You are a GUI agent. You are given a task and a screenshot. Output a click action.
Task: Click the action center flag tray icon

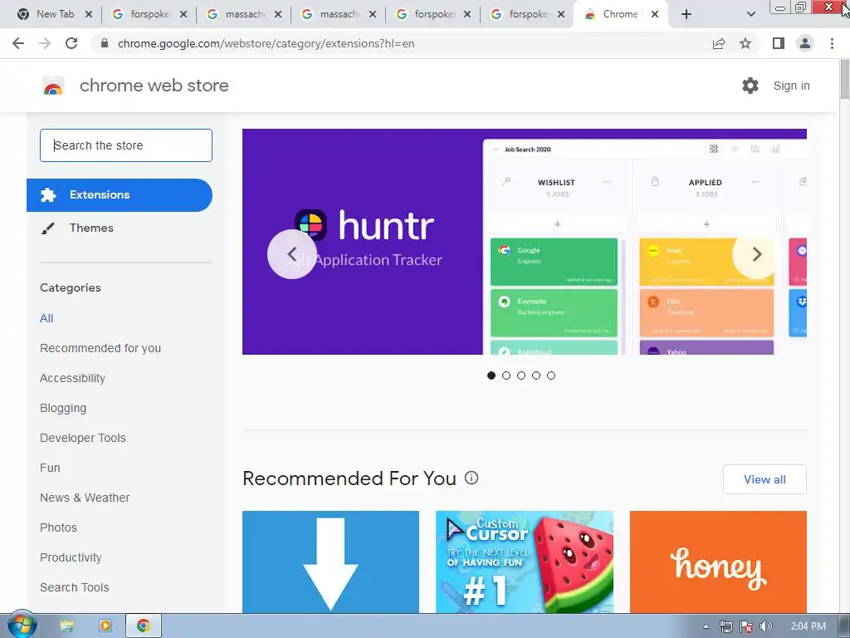tap(746, 626)
